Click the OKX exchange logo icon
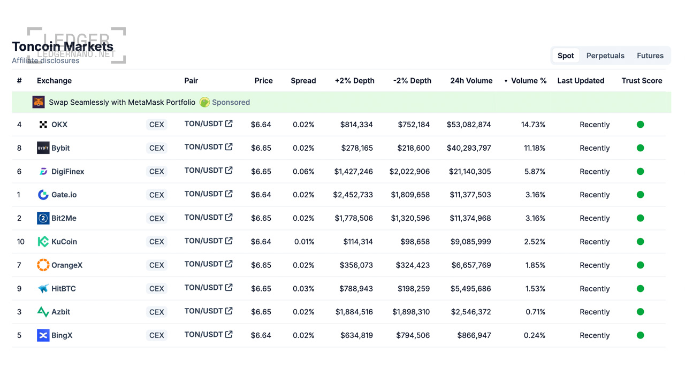This screenshot has width=685, height=385. (43, 125)
